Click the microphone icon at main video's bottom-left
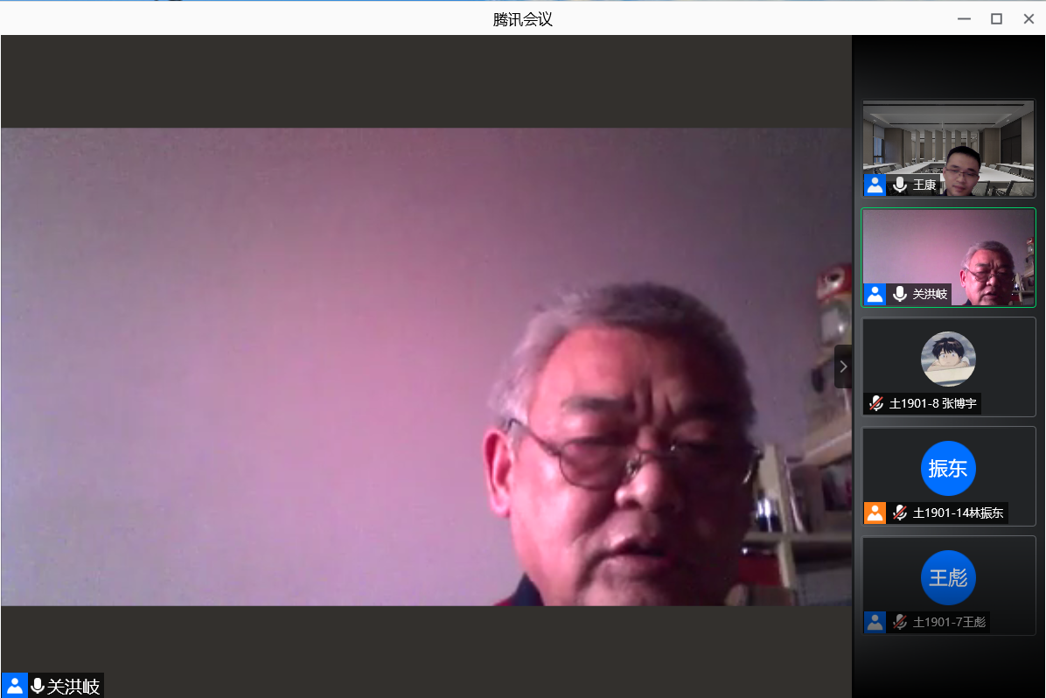The image size is (1046, 698). click(38, 686)
